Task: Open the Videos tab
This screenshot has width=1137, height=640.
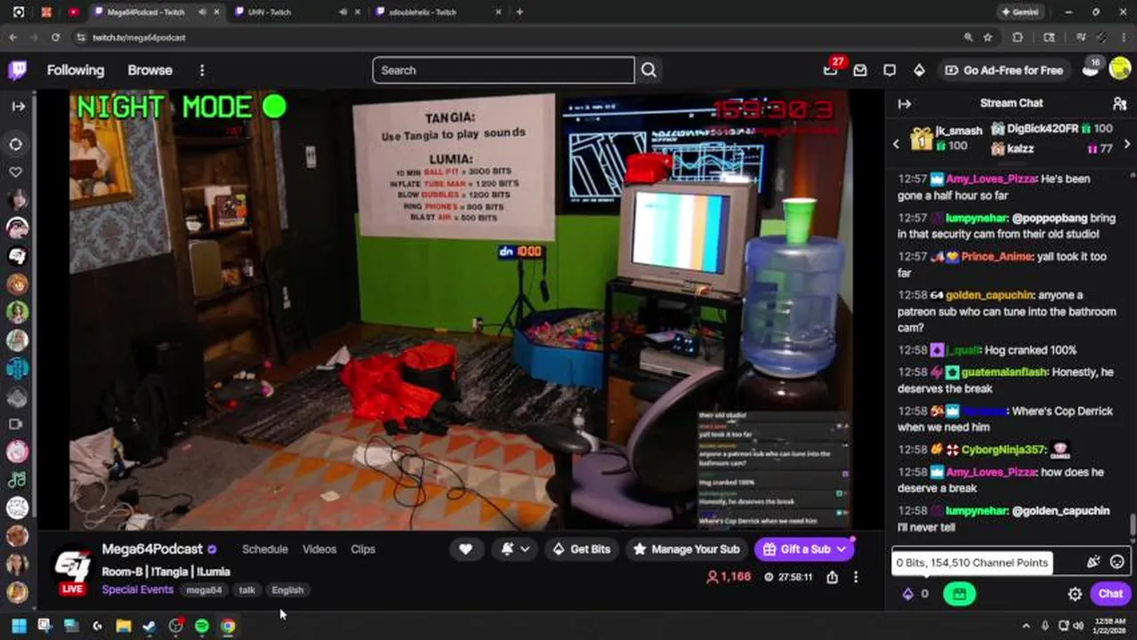Action: [x=319, y=549]
